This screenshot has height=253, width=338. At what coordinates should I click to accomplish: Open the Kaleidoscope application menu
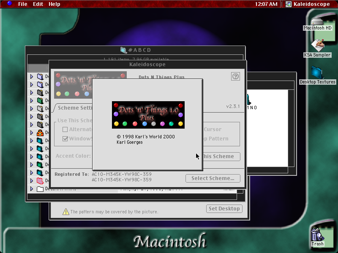tap(308, 4)
